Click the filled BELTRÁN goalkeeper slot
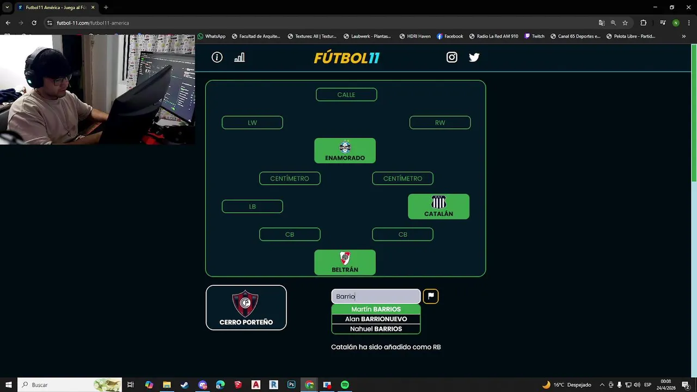The height and width of the screenshot is (392, 697). tap(345, 262)
